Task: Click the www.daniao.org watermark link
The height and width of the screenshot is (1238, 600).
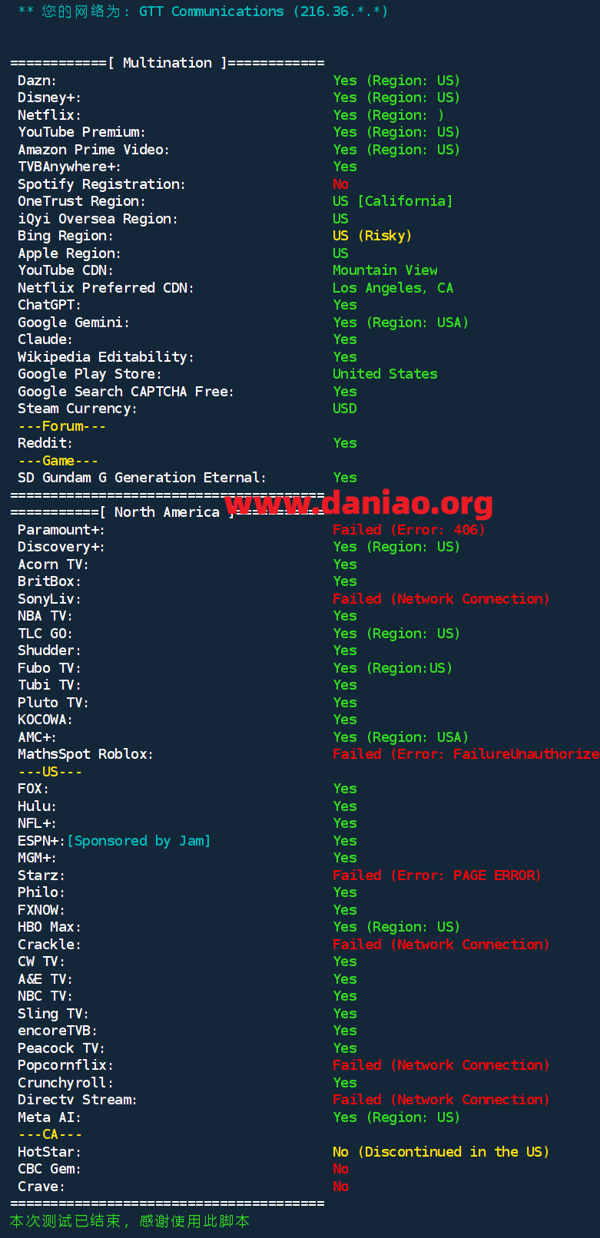Action: (360, 504)
